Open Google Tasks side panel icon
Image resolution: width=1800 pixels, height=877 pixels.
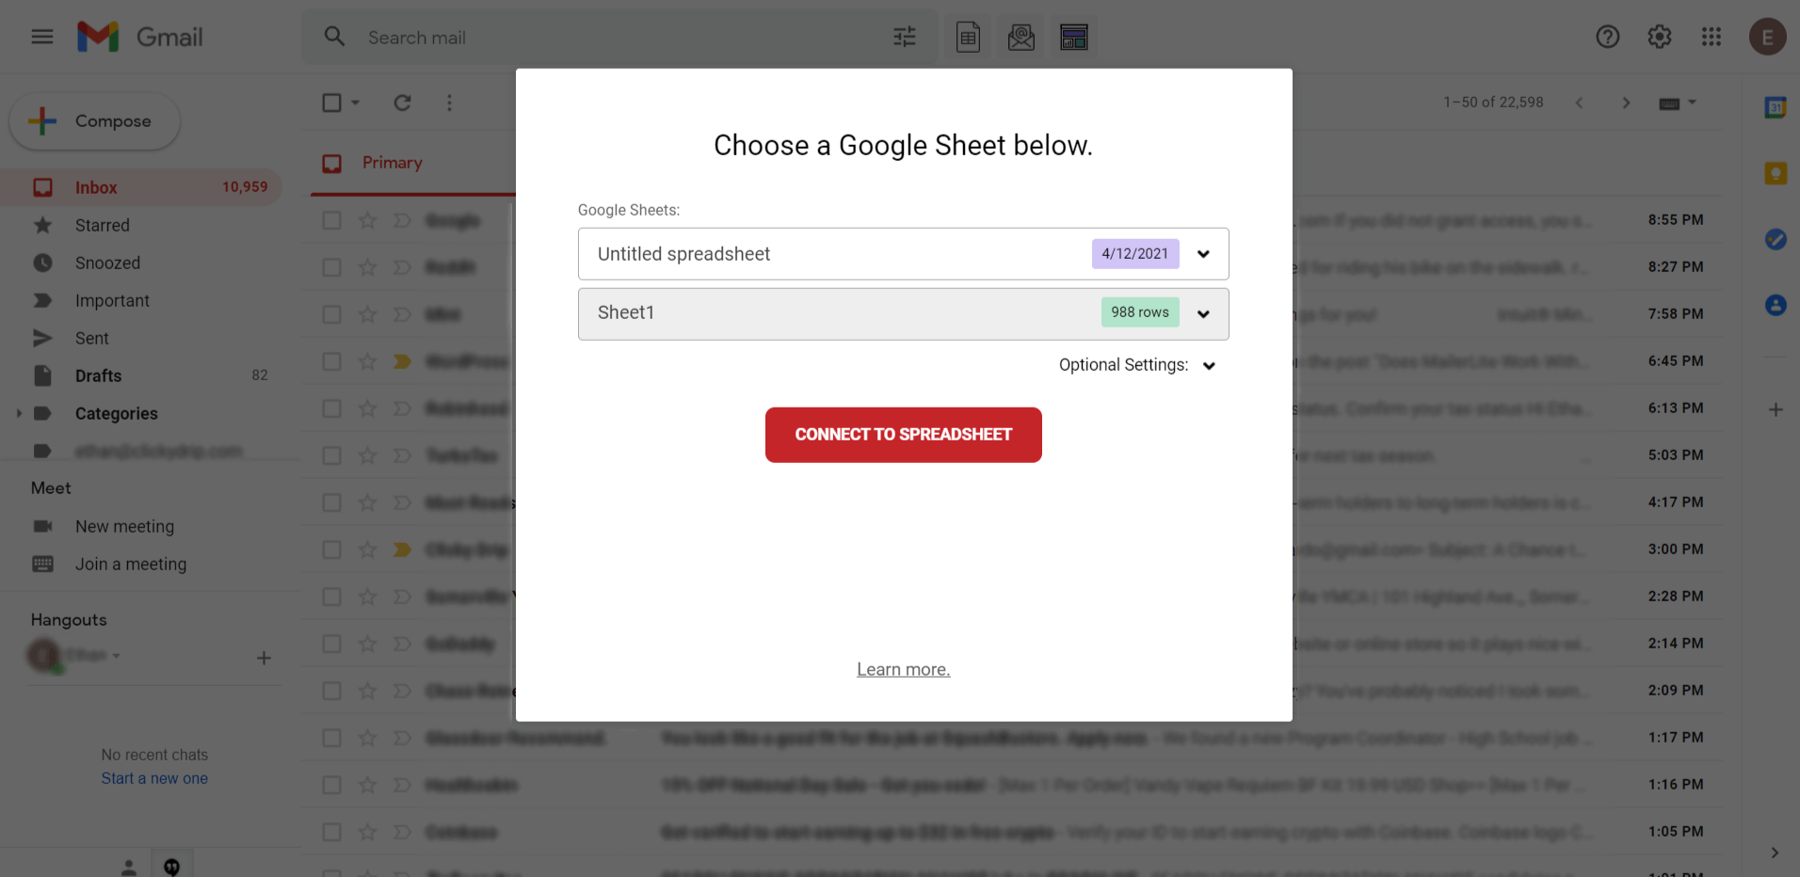1776,239
